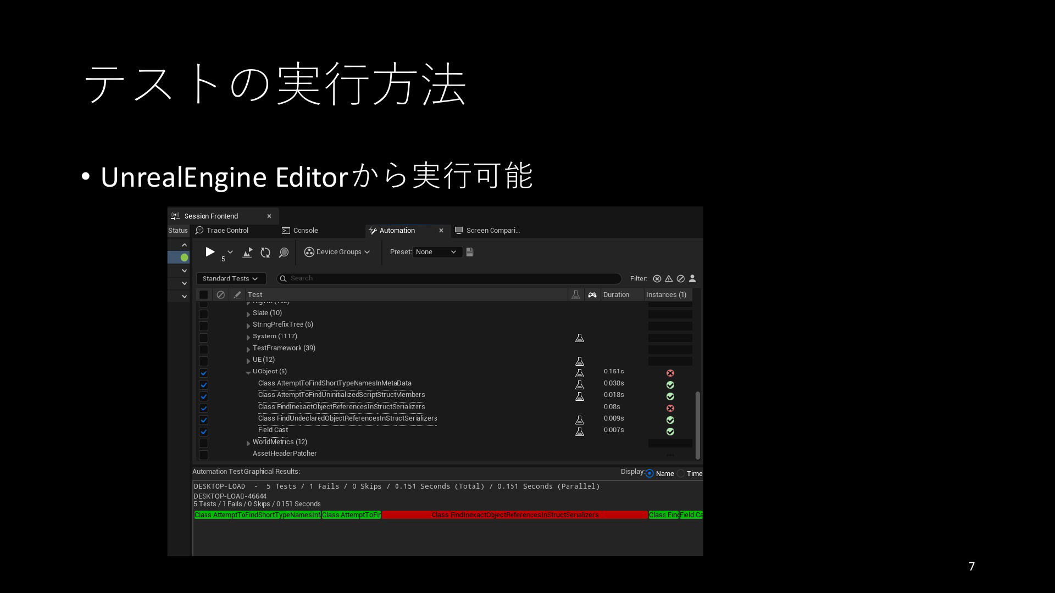This screenshot has width=1055, height=593.
Task: Sort by the Duration column header
Action: (x=616, y=295)
